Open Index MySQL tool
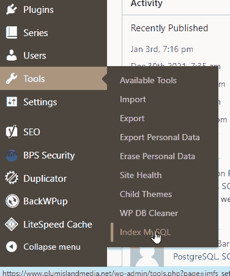Viewport: 230px width, 276px height. tap(145, 232)
